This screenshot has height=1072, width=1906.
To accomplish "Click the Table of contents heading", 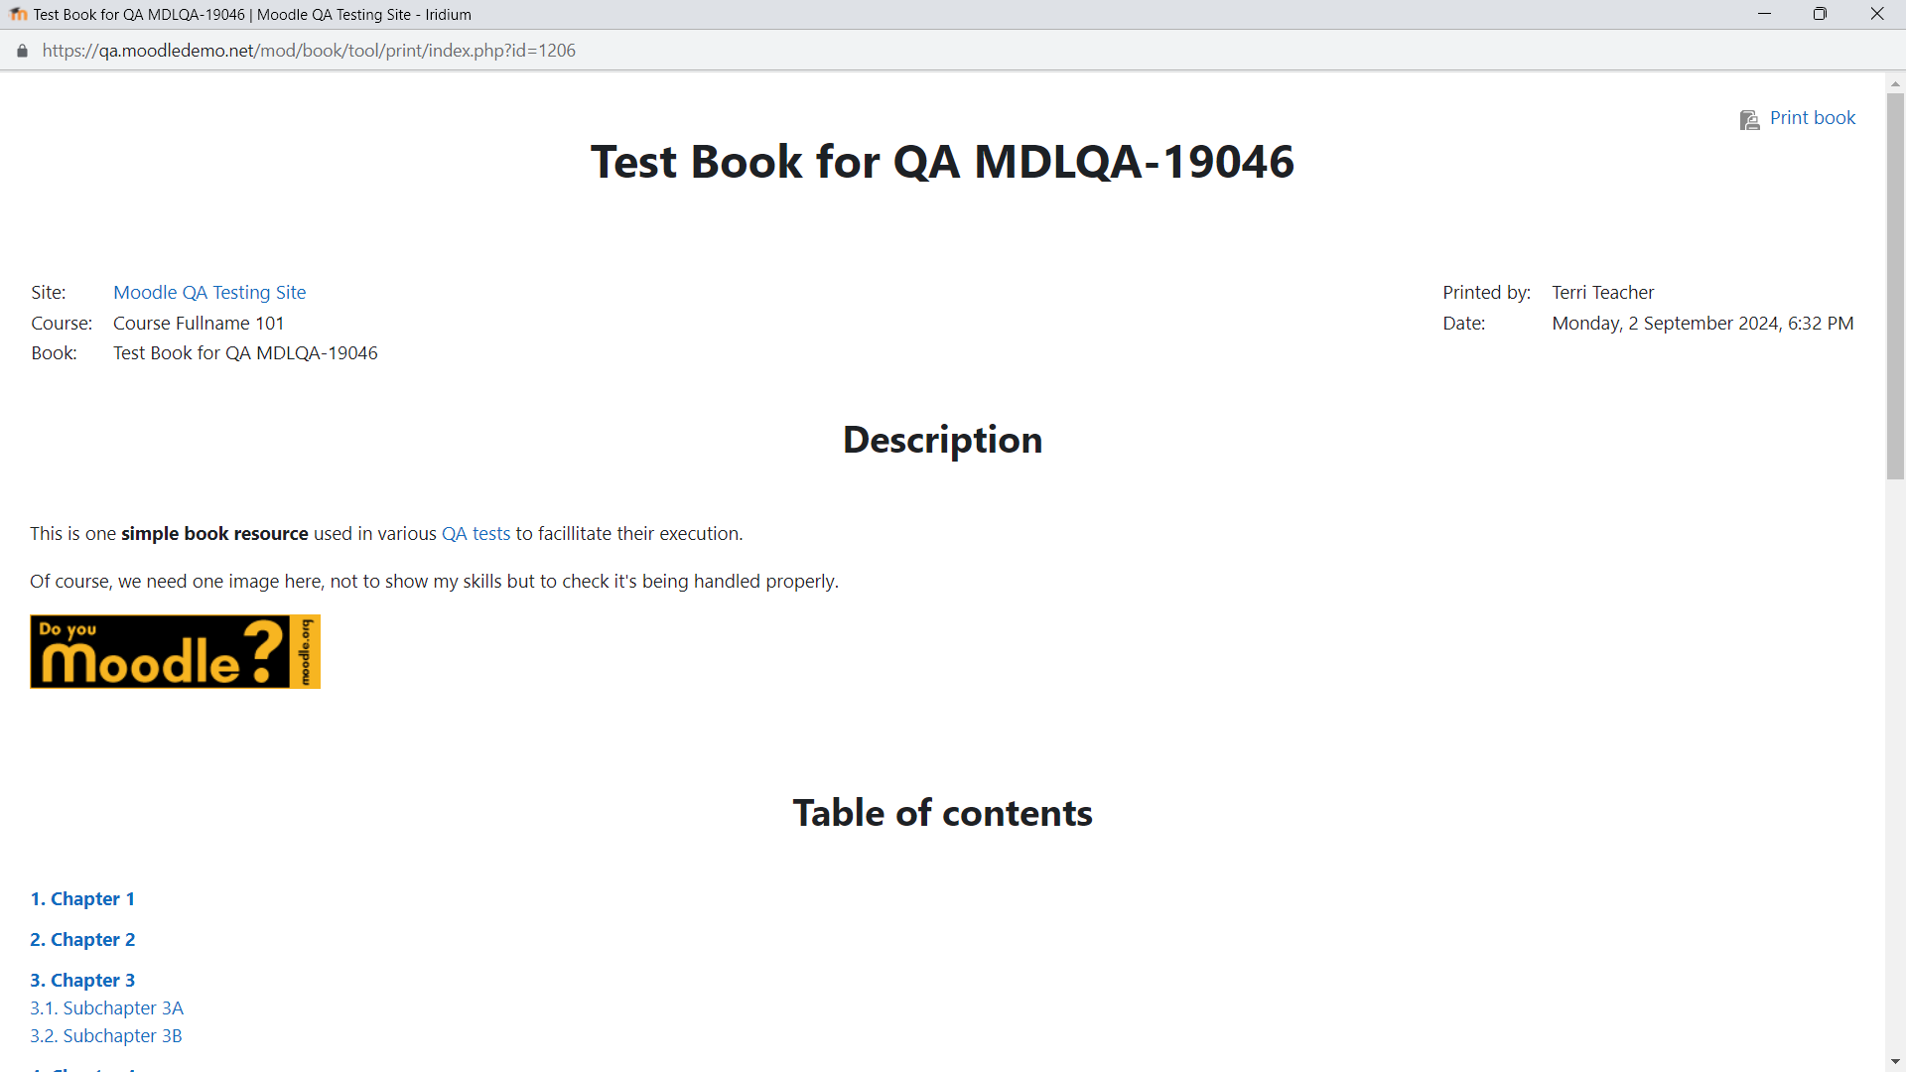I will [942, 813].
